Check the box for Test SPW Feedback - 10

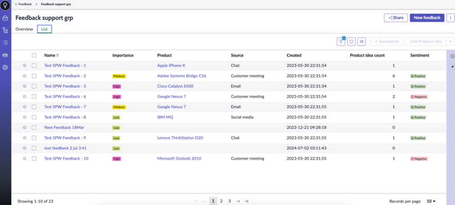(x=34, y=159)
